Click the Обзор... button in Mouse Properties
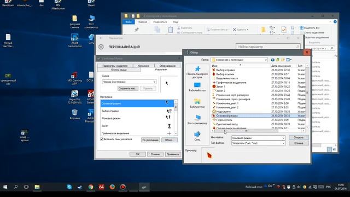 coord(170,140)
